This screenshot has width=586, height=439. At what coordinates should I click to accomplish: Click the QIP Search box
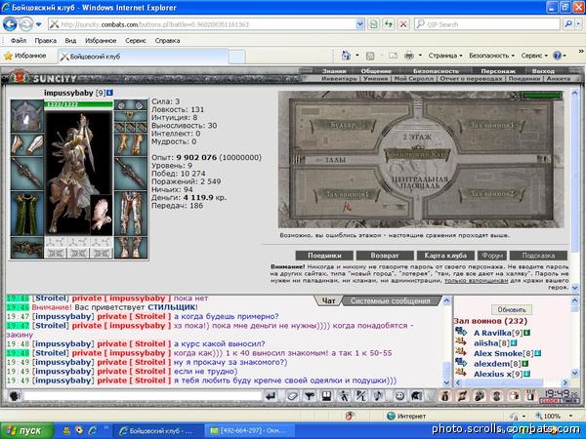tap(487, 24)
